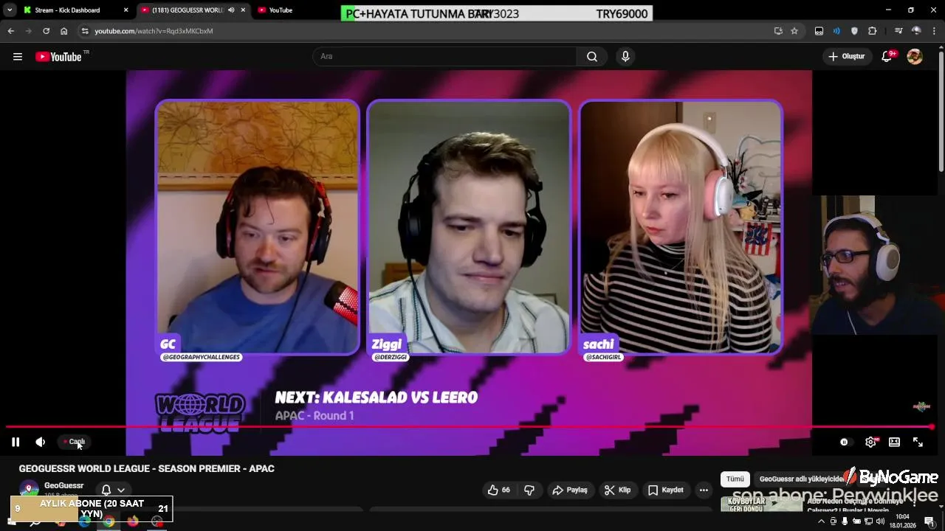Open the browser profile avatar
The height and width of the screenshot is (531, 945).
[916, 31]
